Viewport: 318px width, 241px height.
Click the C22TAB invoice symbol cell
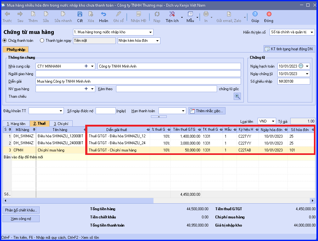[x=248, y=150]
